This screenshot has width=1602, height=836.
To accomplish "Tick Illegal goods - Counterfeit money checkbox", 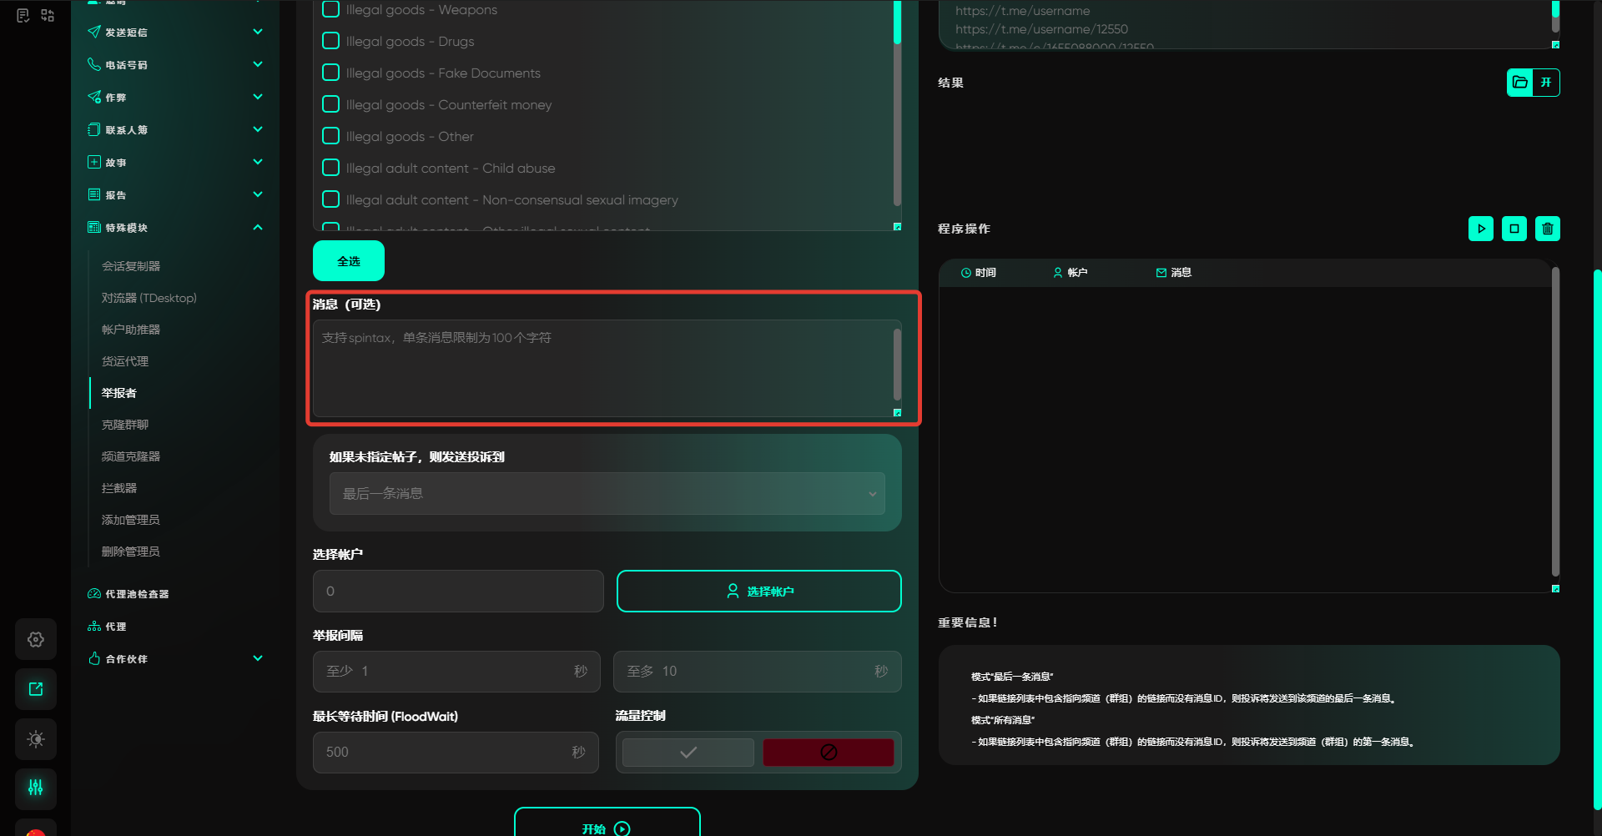I will (x=331, y=104).
